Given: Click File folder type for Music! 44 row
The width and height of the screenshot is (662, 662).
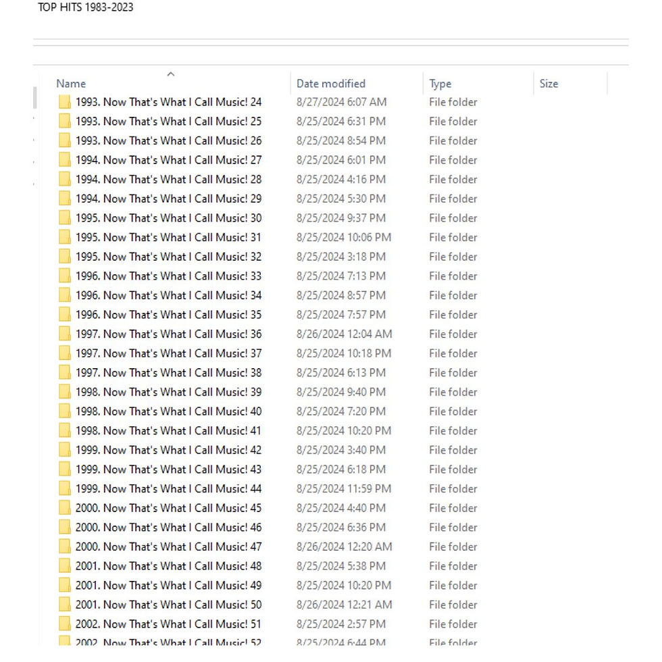Looking at the screenshot, I should (x=453, y=489).
